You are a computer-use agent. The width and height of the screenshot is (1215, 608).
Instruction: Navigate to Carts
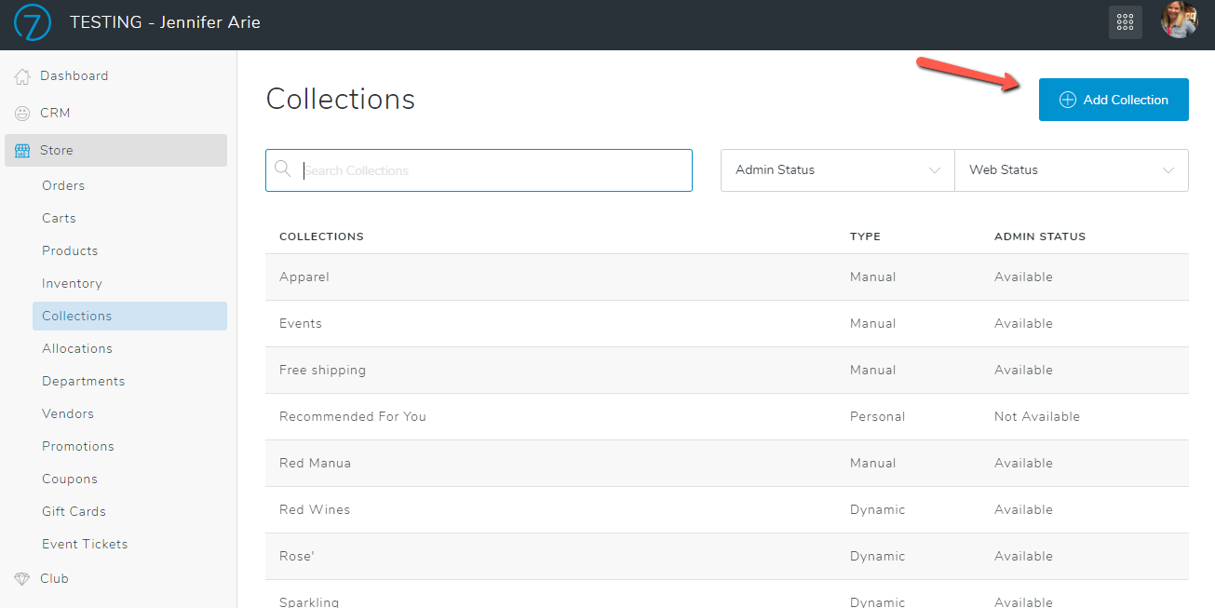coord(59,218)
